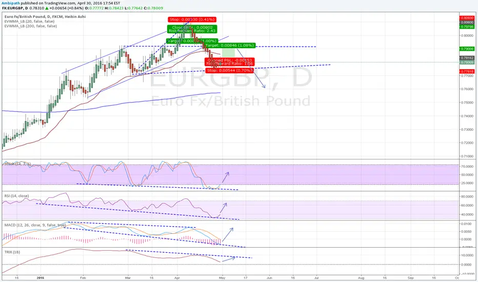Click the 25.0000 Stoch axis value
The width and height of the screenshot is (478, 282).
click(x=467, y=183)
